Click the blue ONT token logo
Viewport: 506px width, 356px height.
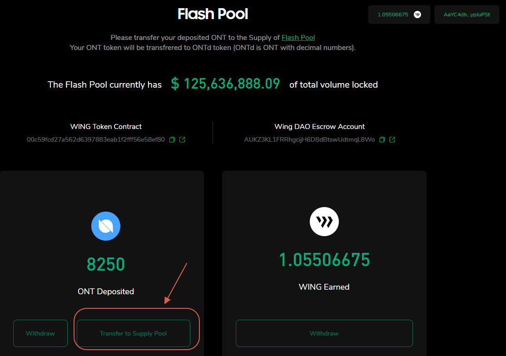coord(106,226)
